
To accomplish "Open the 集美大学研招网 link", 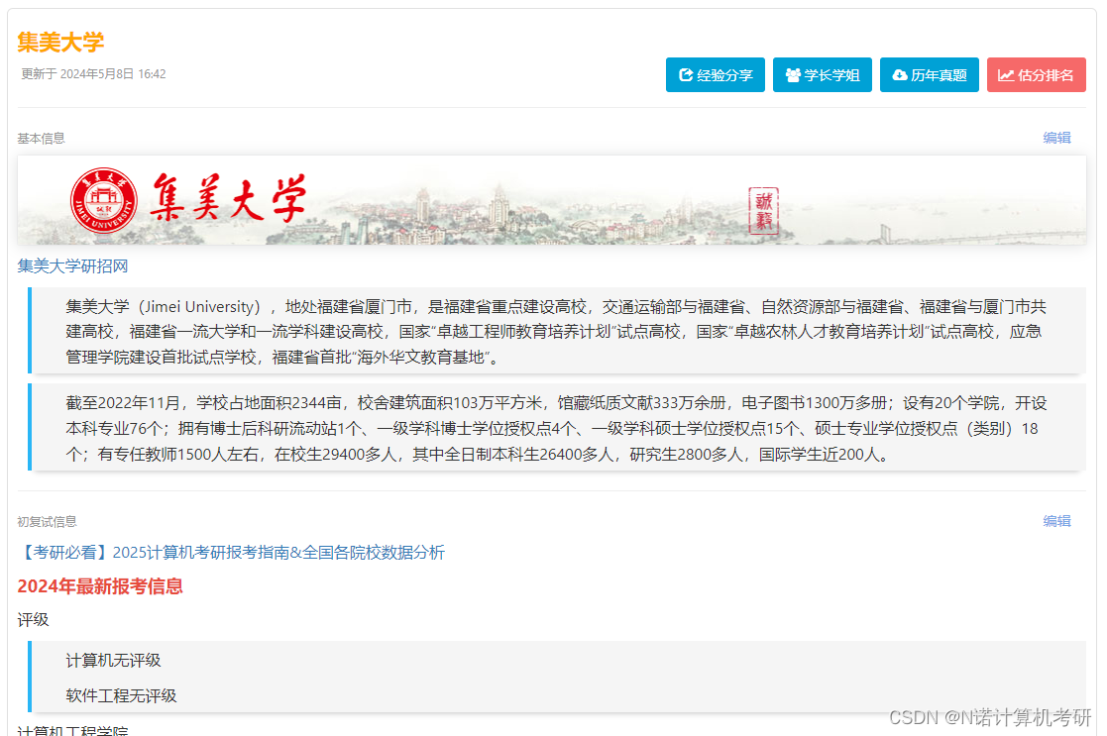I will (x=72, y=266).
